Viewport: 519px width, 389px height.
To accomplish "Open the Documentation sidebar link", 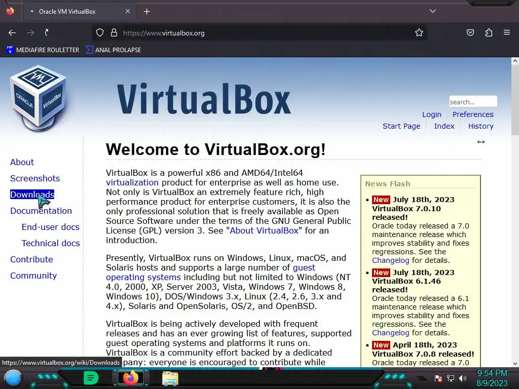I will (x=41, y=211).
